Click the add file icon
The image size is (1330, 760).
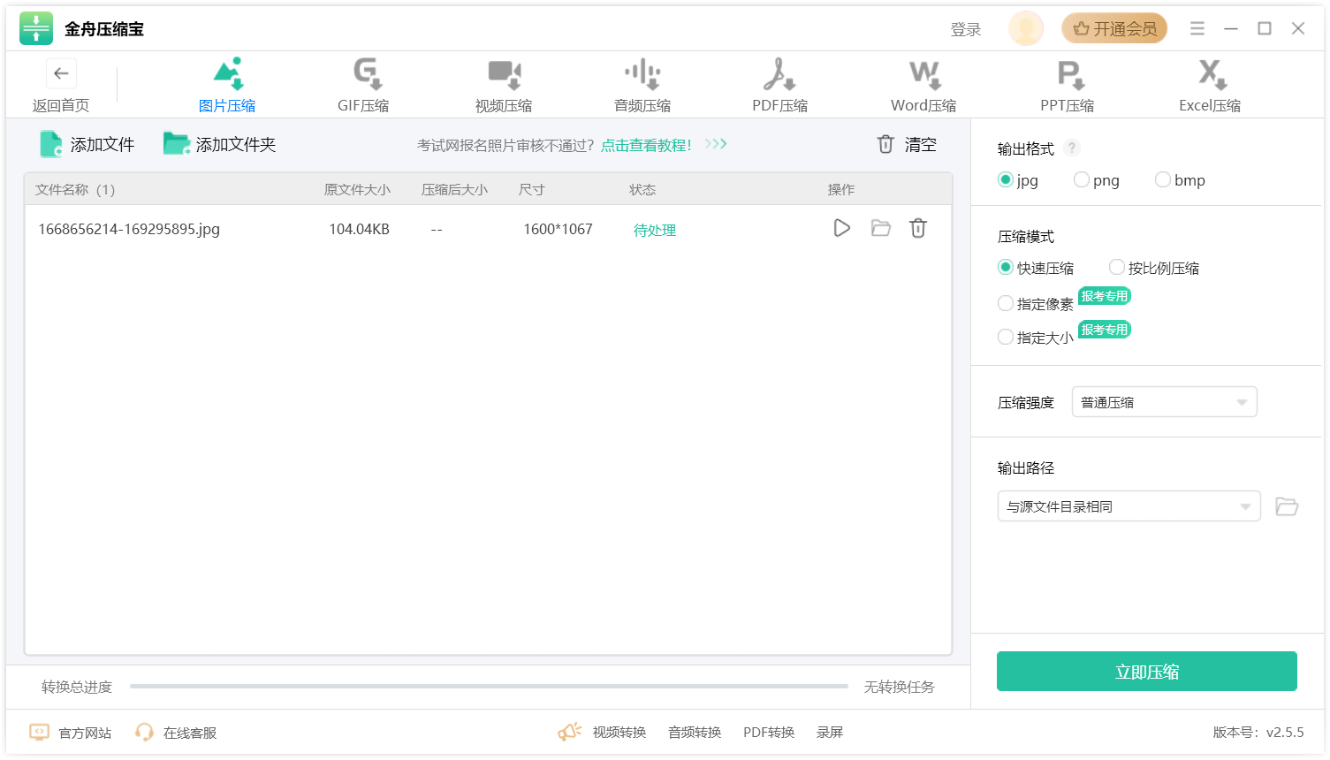[50, 144]
